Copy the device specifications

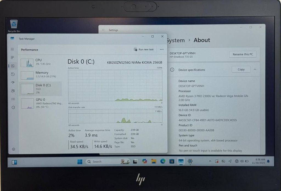click(241, 69)
